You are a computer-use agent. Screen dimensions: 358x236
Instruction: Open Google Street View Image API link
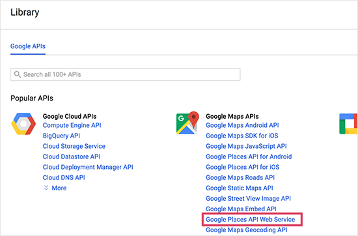249,198
